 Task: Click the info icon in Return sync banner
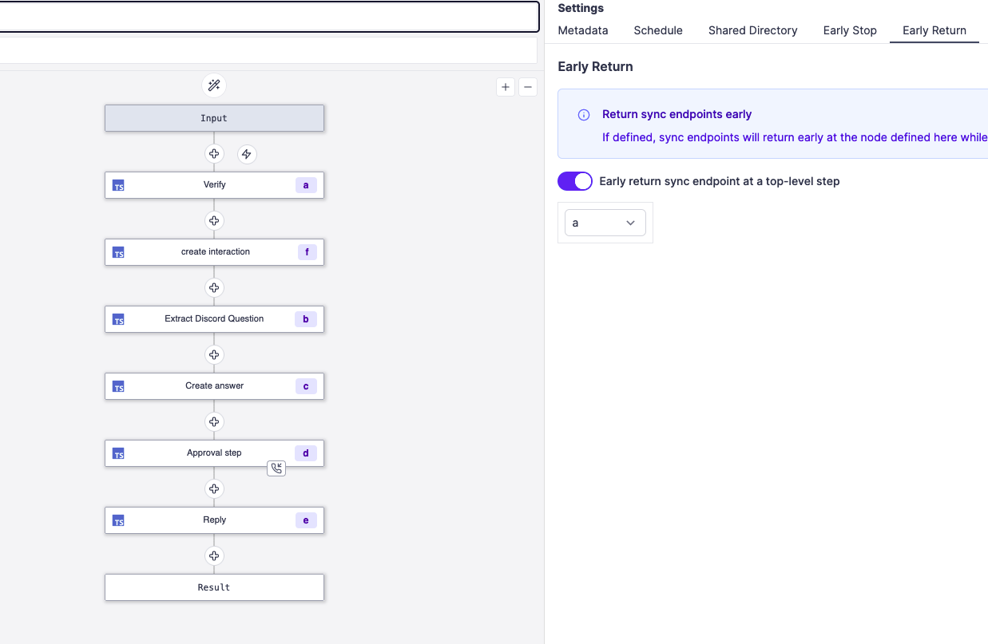(584, 115)
